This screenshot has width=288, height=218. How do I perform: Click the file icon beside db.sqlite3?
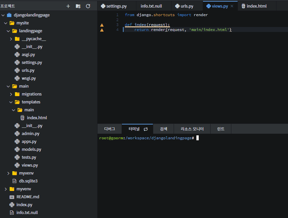tap(14, 181)
